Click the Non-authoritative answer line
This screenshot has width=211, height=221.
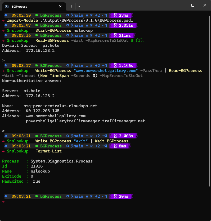pos(32,81)
